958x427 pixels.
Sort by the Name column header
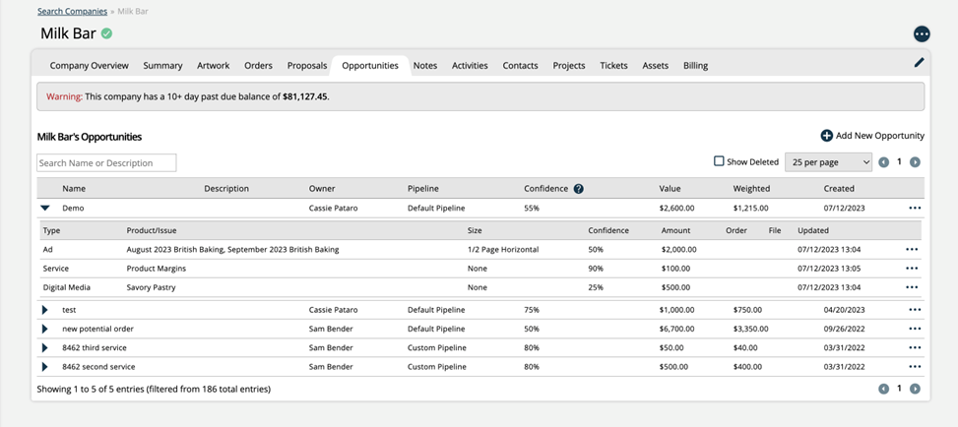[74, 189]
